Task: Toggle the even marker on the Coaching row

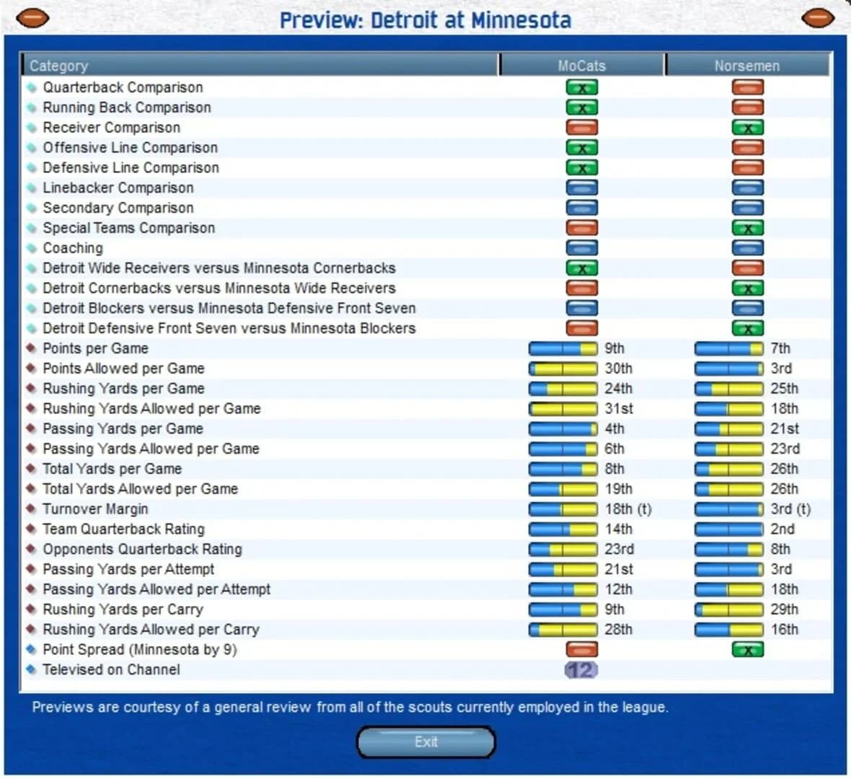Action: [x=582, y=248]
